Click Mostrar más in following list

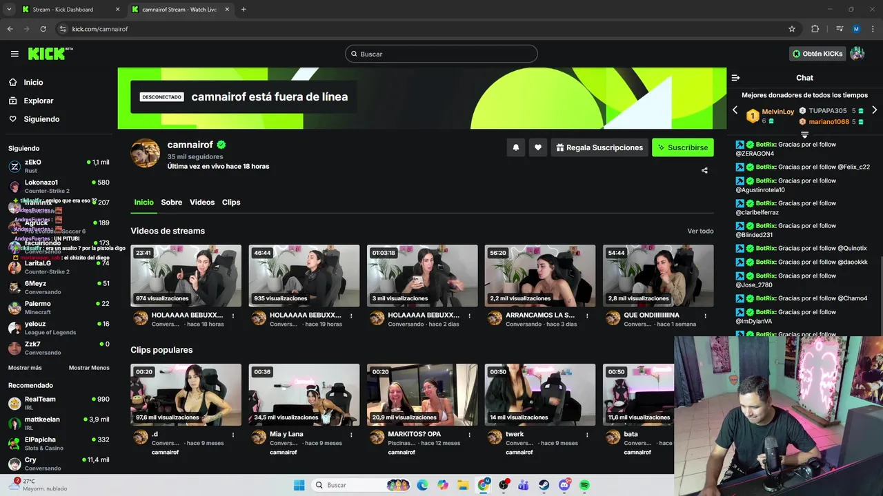(x=25, y=368)
